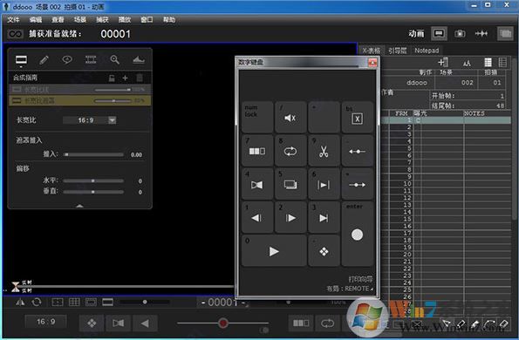The width and height of the screenshot is (519, 340).
Task: Step back one frame with key 1
Action: click(x=257, y=218)
